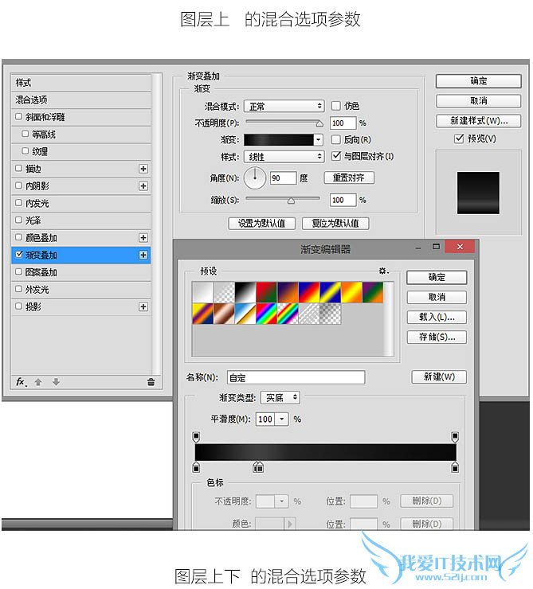This screenshot has width=533, height=589.
Task: Open color stop 颜色 arrow
Action: tap(290, 523)
